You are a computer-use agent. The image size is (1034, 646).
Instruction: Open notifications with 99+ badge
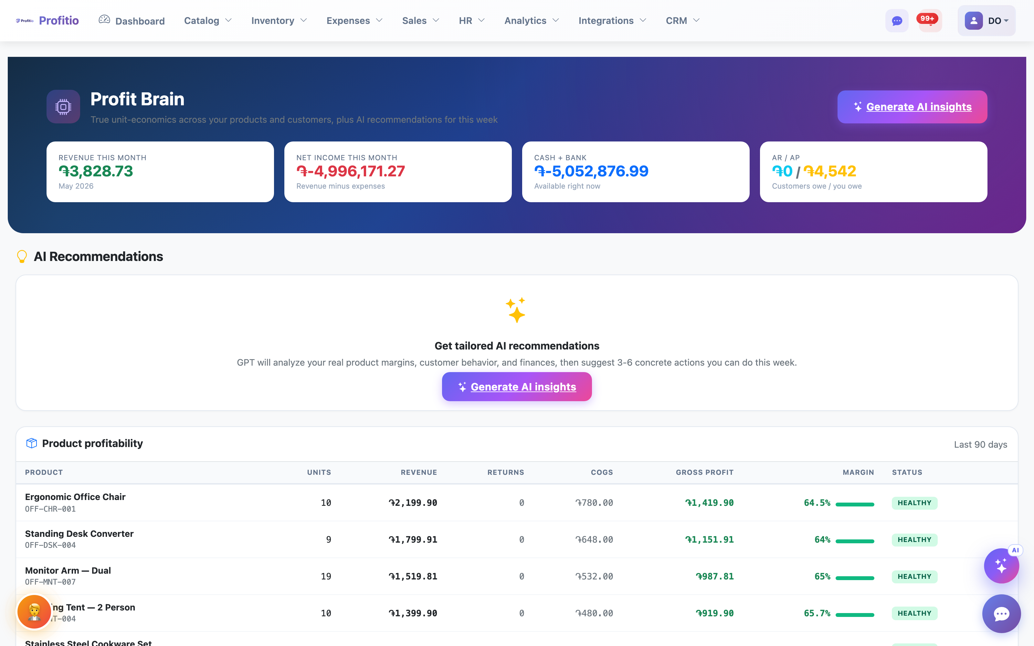930,20
